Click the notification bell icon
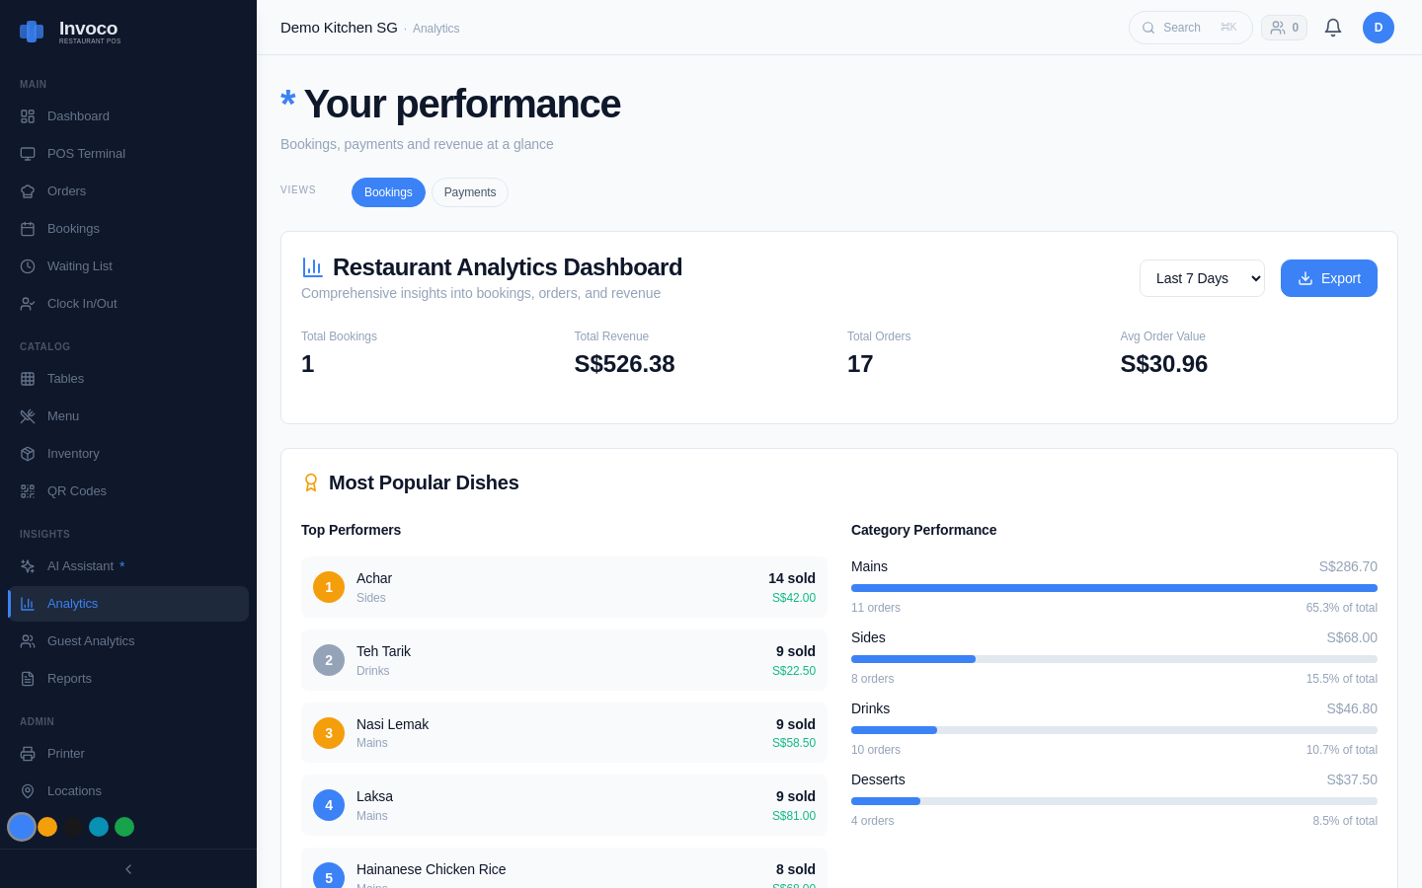This screenshot has height=888, width=1422. point(1332,28)
